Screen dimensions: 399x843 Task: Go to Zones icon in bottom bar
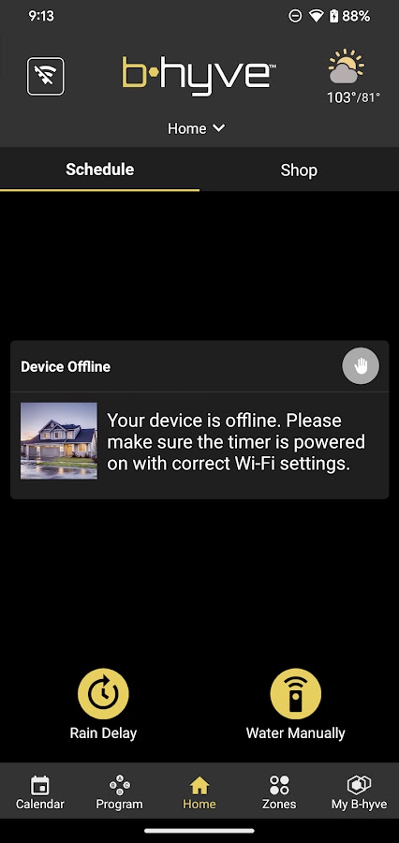pos(279,785)
